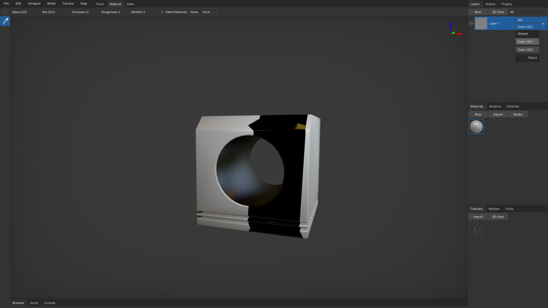The height and width of the screenshot is (308, 548).
Task: Click 2D View in the Layers panel
Action: point(498,12)
